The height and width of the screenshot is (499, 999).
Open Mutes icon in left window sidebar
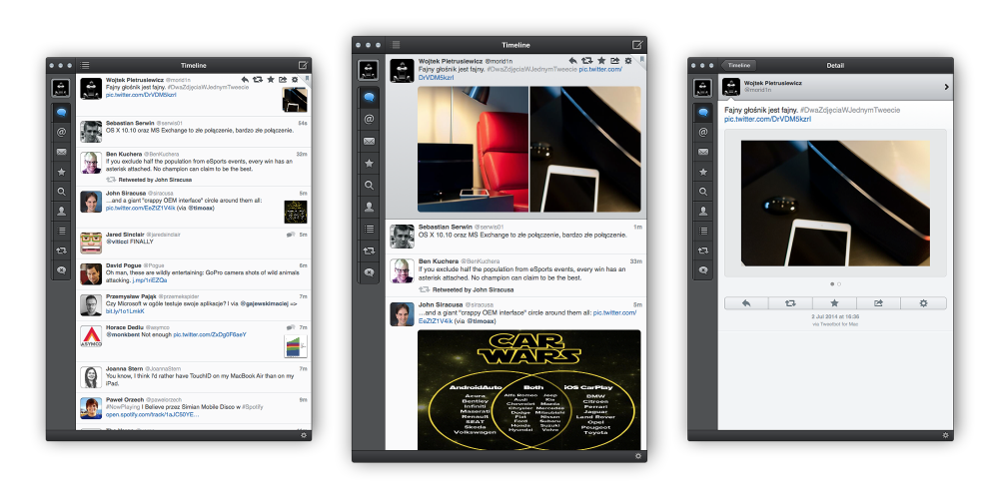[61, 270]
